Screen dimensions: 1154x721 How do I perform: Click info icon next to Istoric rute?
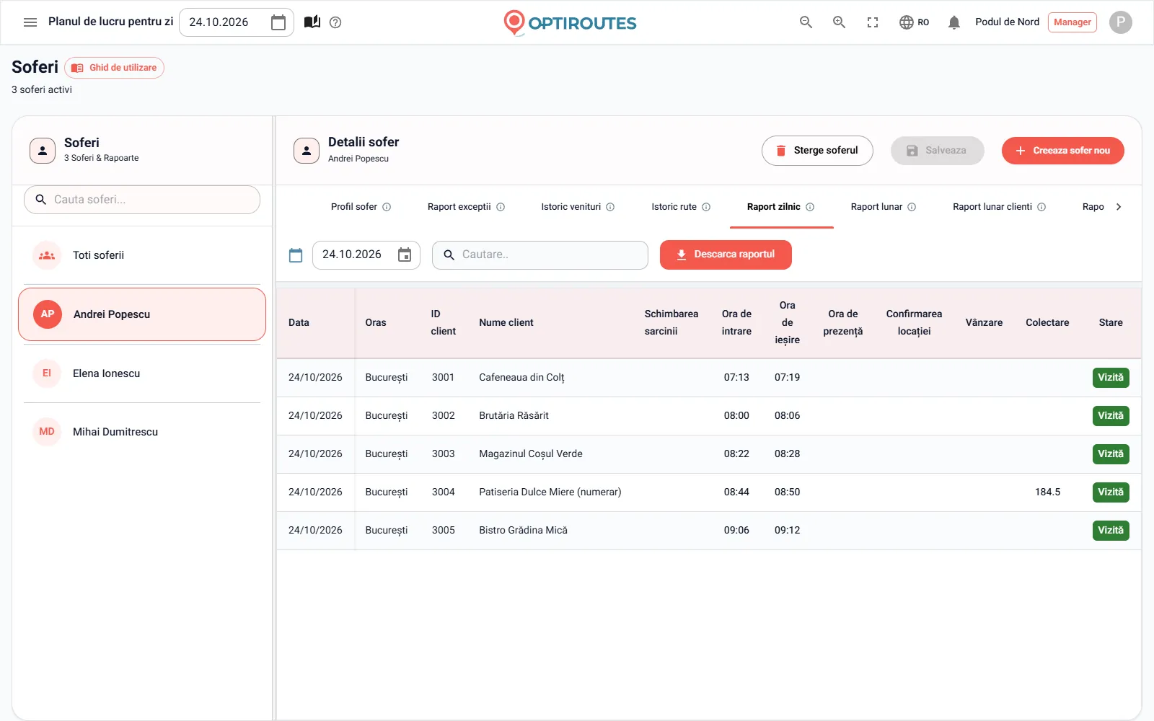click(x=706, y=207)
